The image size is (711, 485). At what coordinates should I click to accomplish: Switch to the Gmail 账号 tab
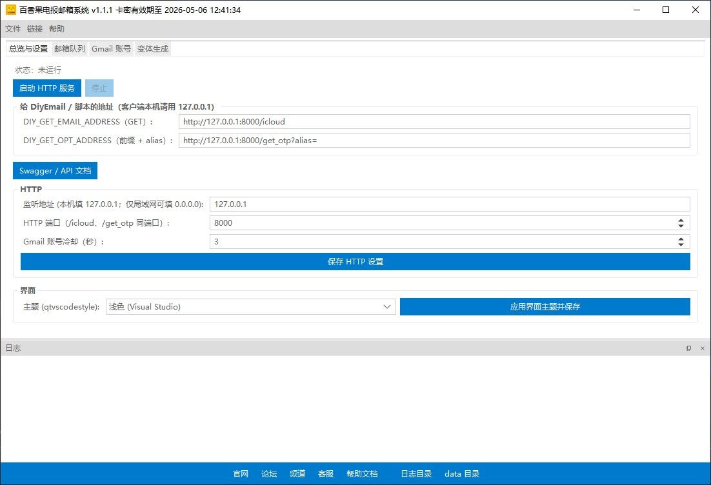111,49
